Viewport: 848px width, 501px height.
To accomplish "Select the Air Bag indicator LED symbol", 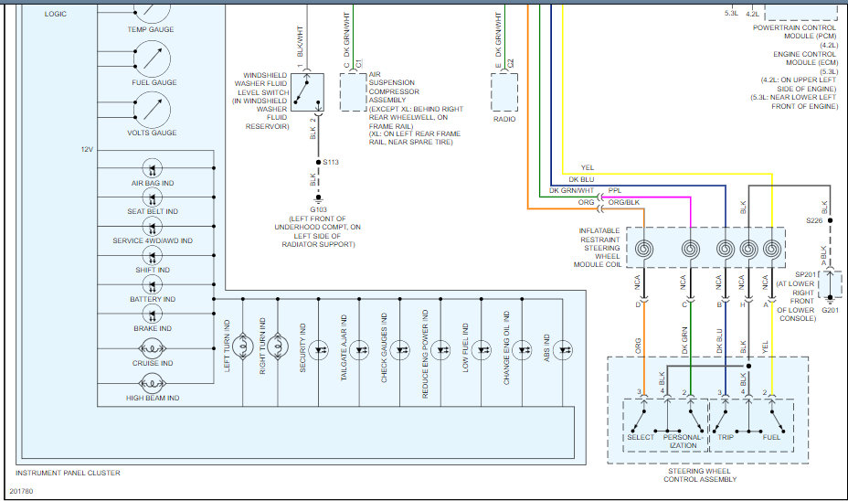I will click(x=152, y=168).
